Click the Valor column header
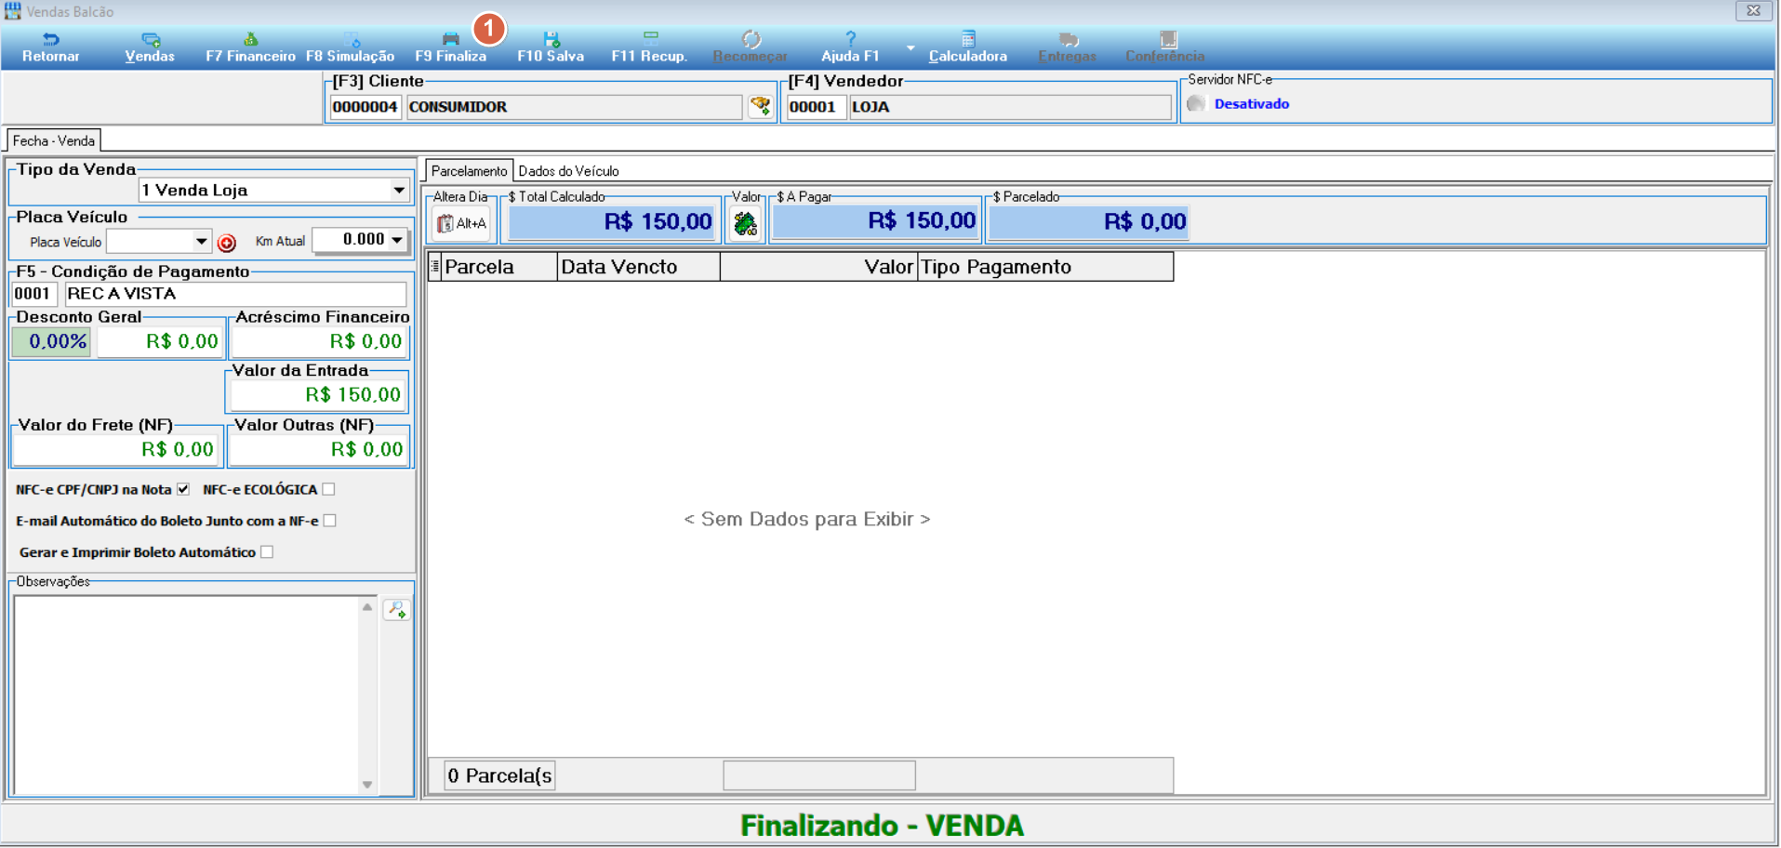Viewport: 1781px width, 848px height. (x=818, y=267)
